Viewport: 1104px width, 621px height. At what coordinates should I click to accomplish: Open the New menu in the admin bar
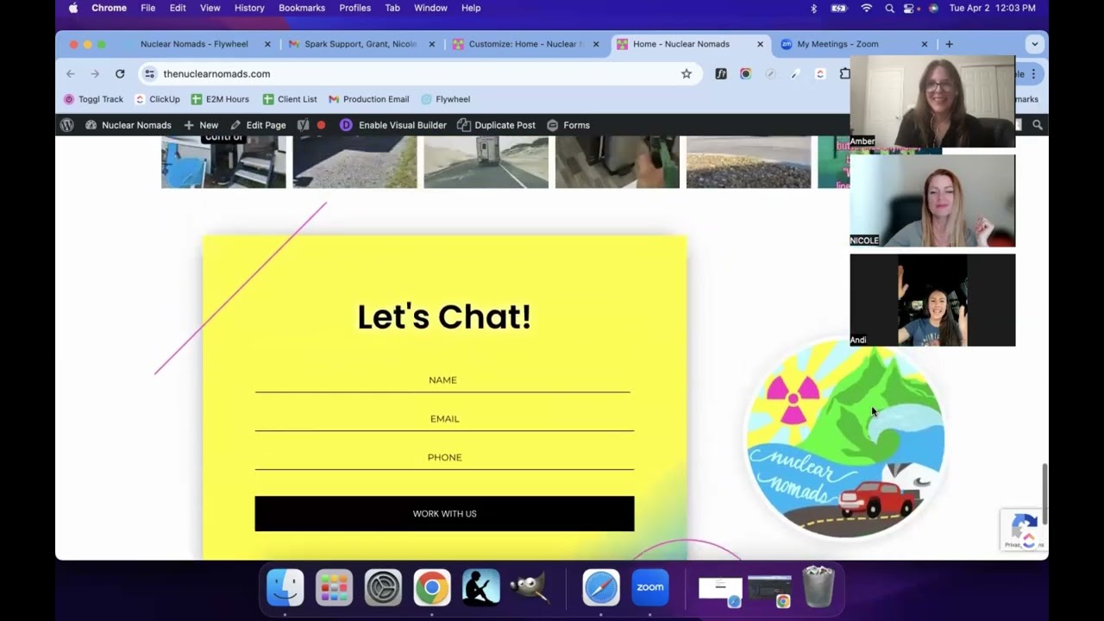click(201, 125)
